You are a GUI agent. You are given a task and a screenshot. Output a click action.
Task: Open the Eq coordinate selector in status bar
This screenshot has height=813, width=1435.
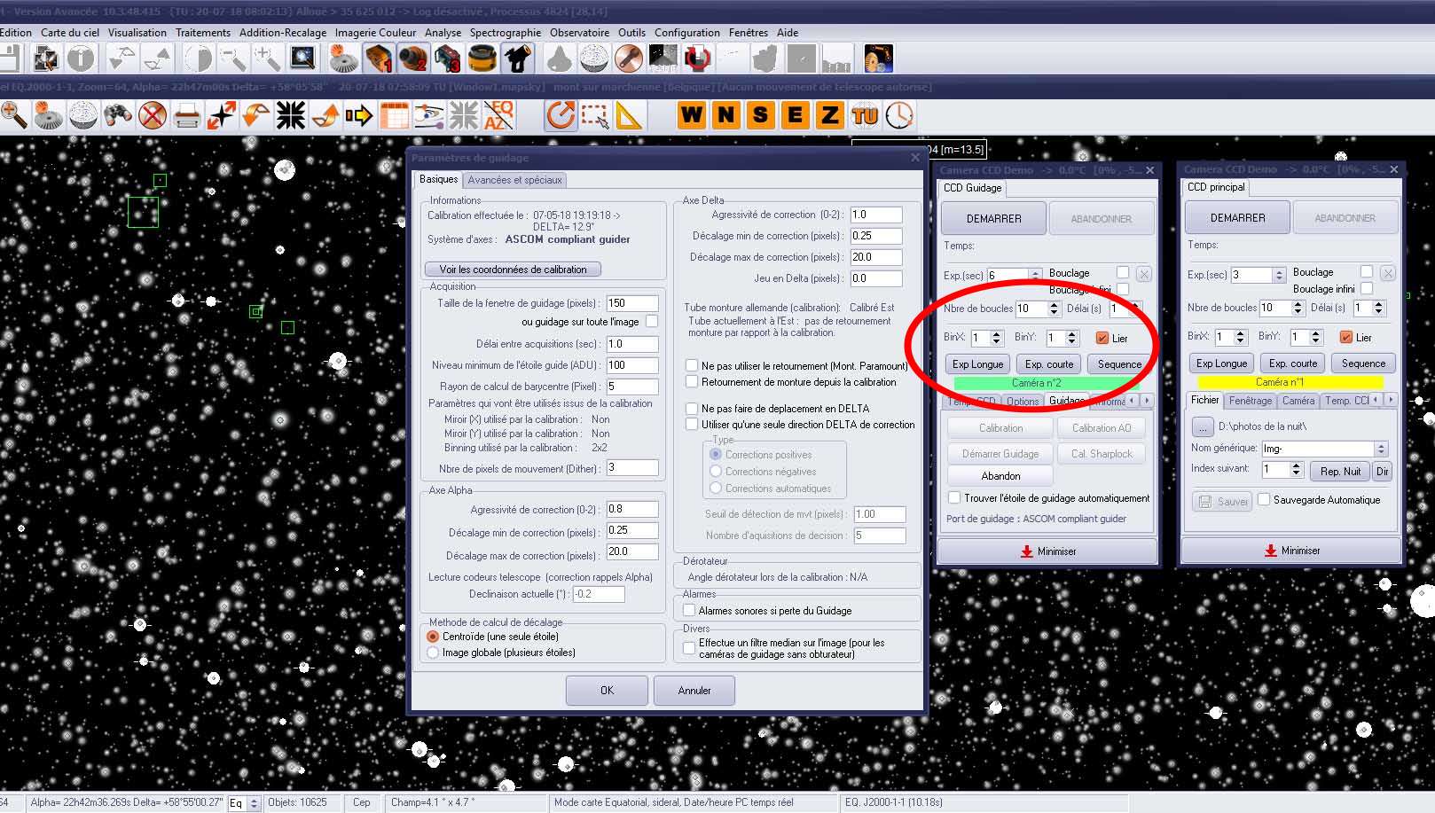click(x=254, y=803)
